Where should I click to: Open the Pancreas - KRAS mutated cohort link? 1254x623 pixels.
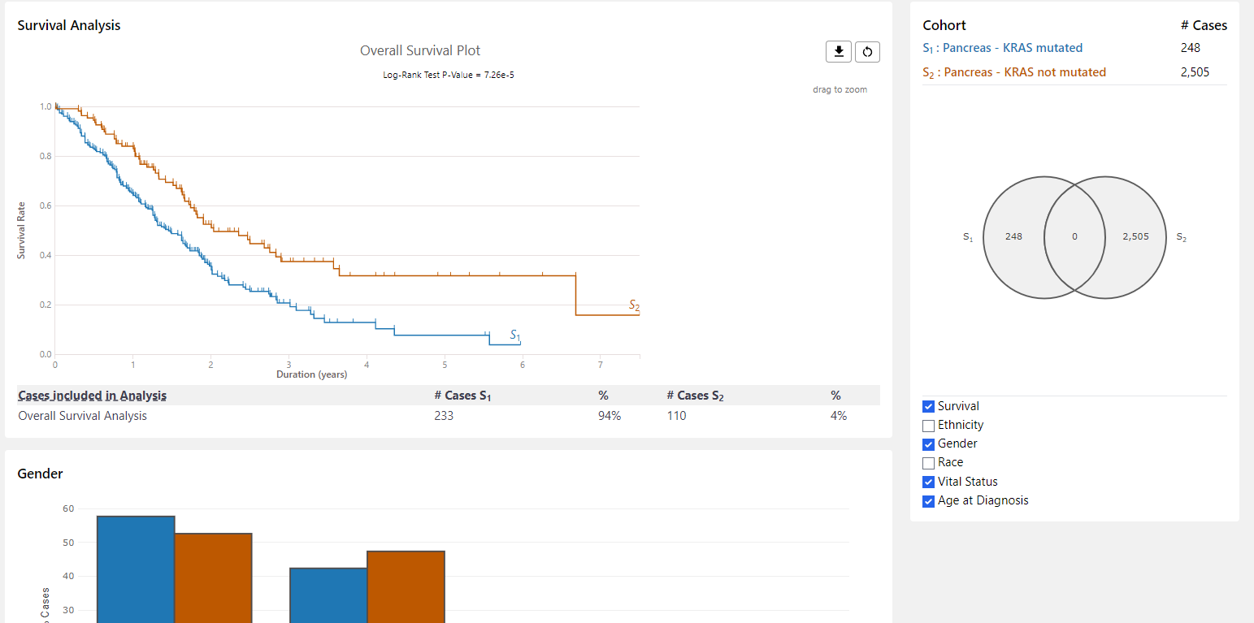click(1002, 48)
